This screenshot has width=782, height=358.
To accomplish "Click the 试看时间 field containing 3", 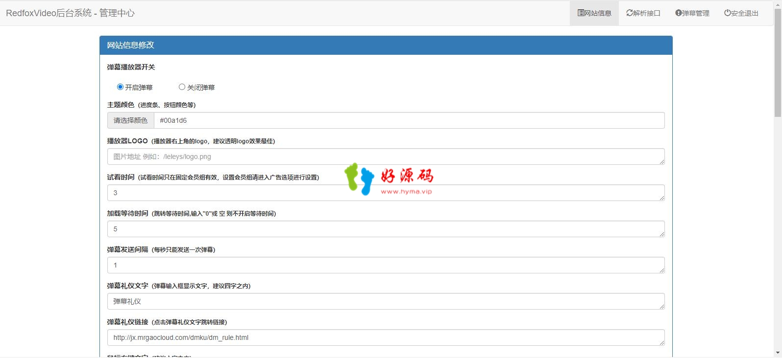I will [x=386, y=193].
